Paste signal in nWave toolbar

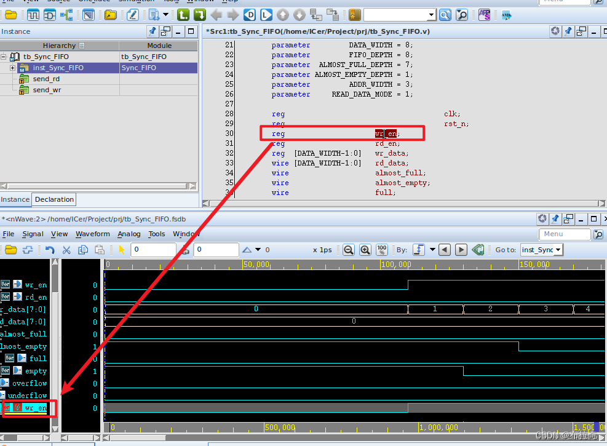coord(100,250)
